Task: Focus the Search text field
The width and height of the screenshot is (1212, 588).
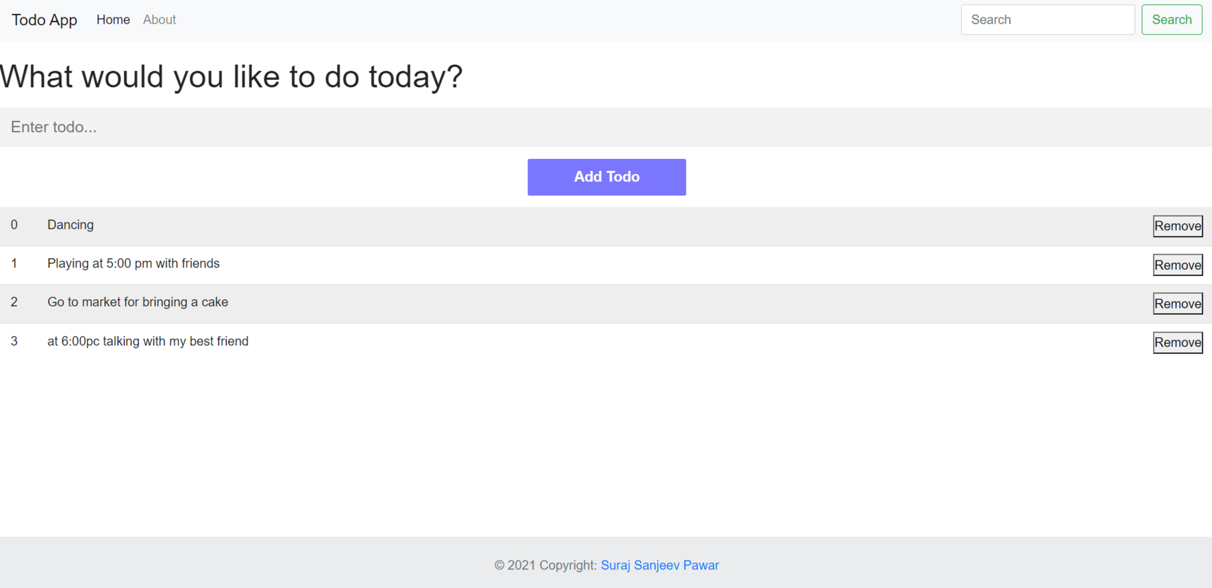Action: tap(1047, 20)
